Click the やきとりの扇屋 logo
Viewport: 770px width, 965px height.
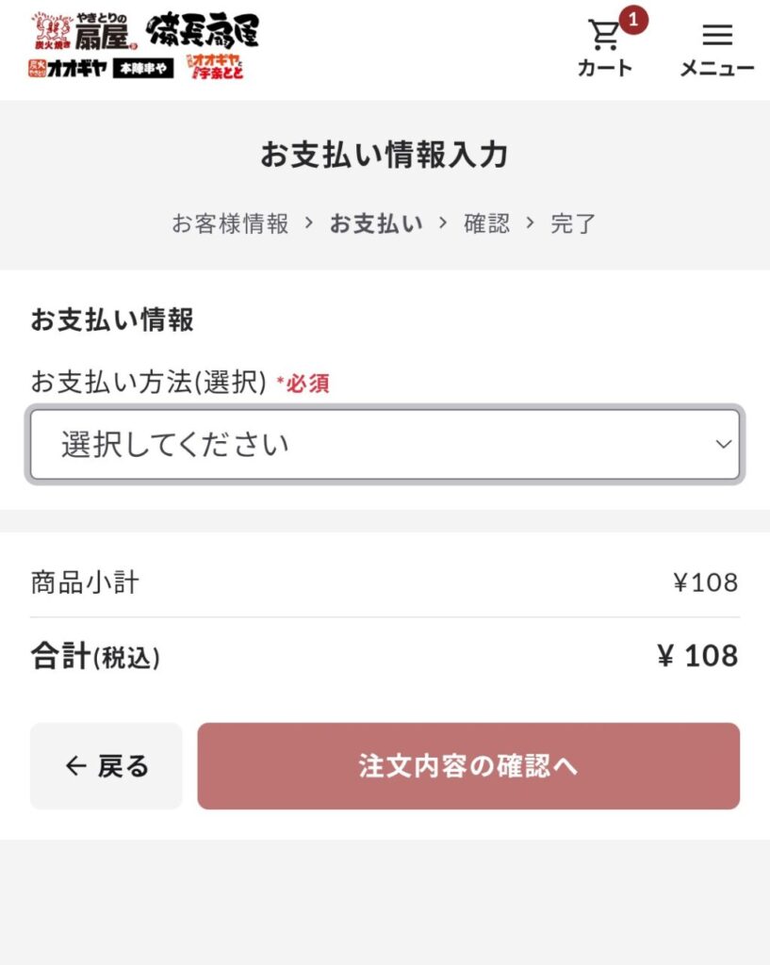click(84, 31)
